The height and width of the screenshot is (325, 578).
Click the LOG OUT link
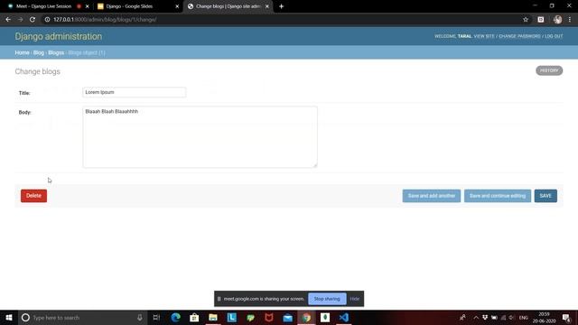554,36
